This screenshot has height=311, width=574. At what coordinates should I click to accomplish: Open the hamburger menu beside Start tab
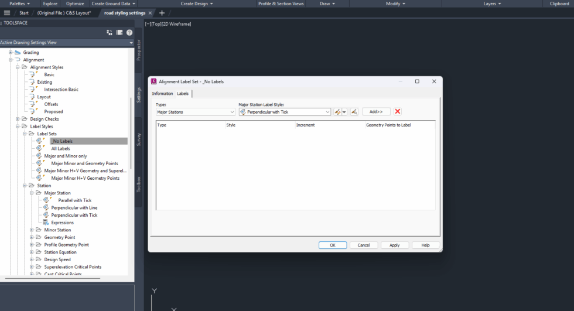pos(7,13)
